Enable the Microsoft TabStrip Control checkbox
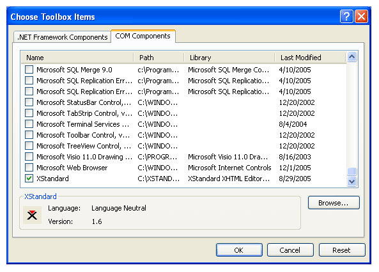379x272 pixels. (29, 113)
